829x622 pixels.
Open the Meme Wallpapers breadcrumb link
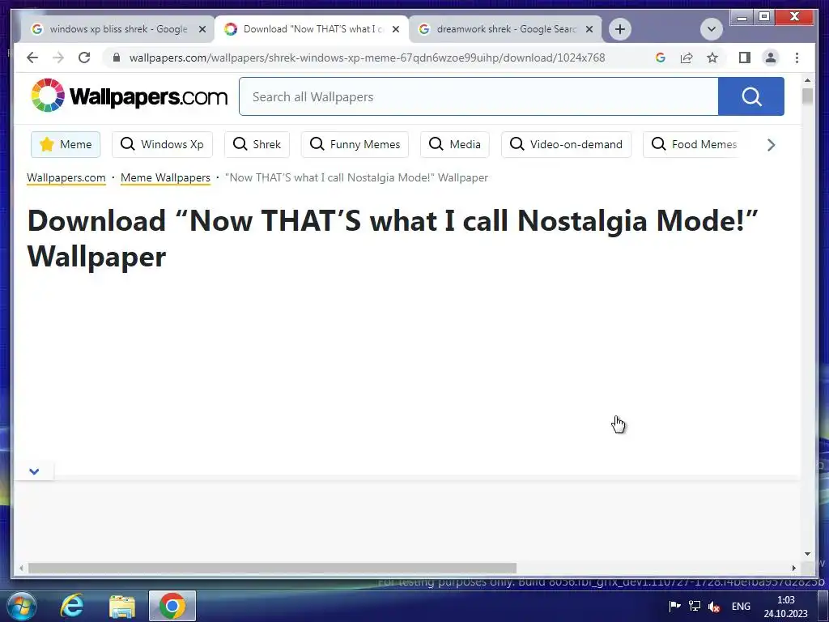[165, 177]
